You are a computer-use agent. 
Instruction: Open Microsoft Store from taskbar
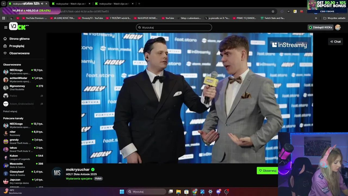point(186,192)
